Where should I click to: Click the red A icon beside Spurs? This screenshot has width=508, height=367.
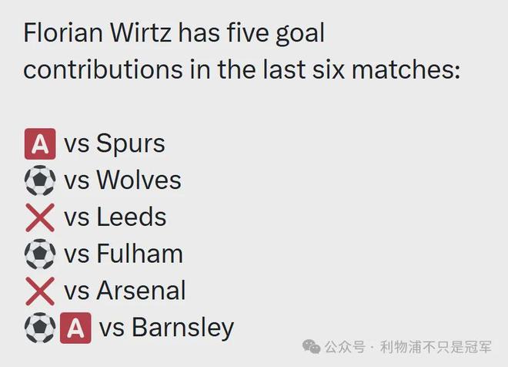pyautogui.click(x=39, y=143)
